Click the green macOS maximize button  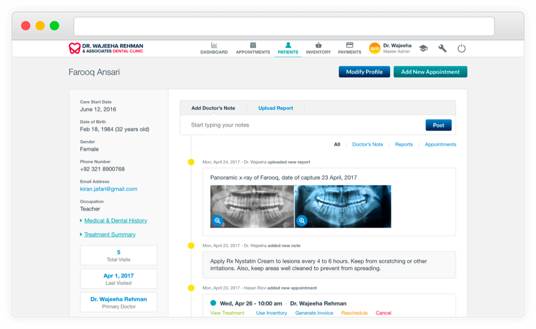point(54,25)
